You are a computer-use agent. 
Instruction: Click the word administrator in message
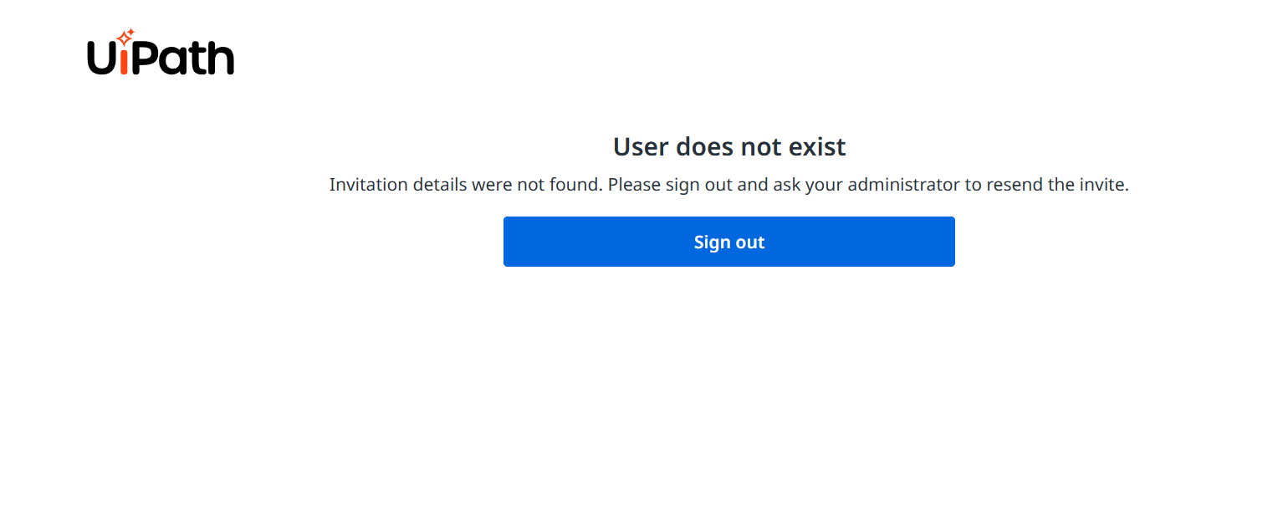click(x=904, y=185)
